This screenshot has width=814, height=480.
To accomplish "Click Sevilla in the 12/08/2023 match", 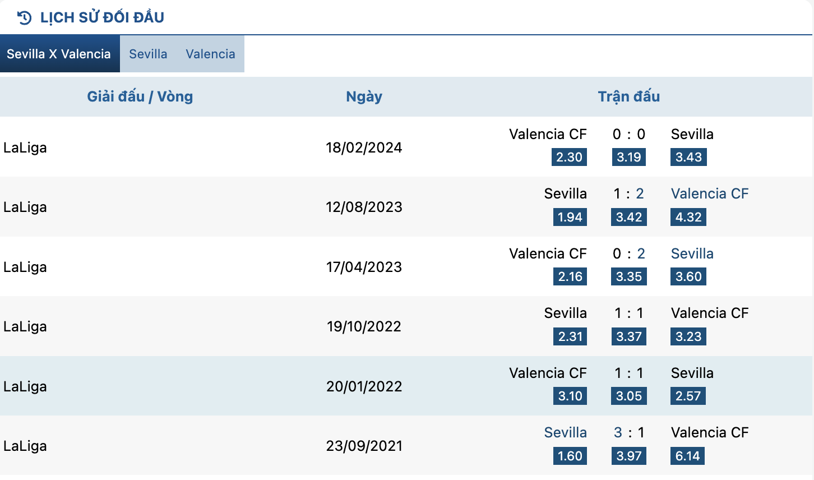I will [566, 193].
